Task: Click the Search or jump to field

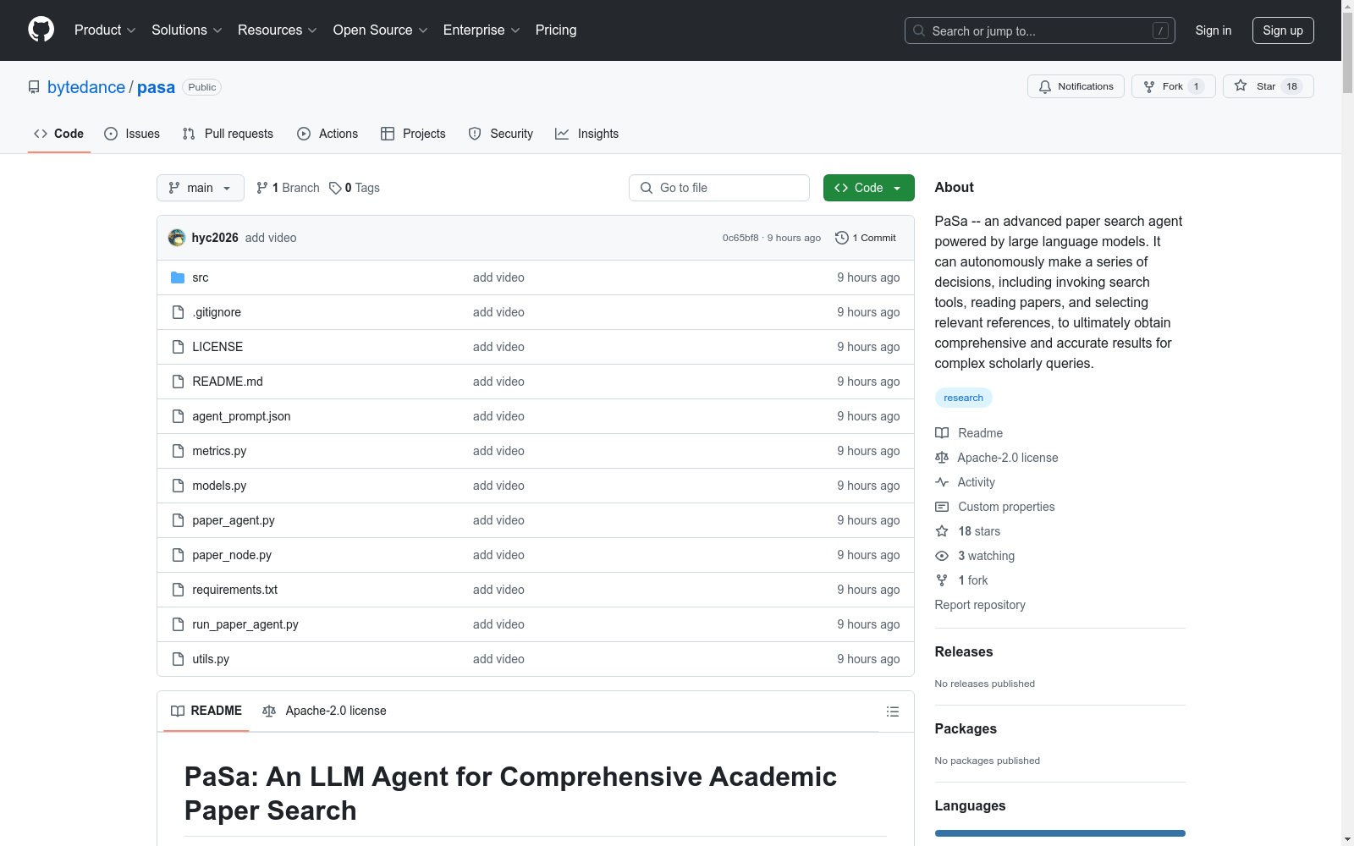Action: 1040,30
